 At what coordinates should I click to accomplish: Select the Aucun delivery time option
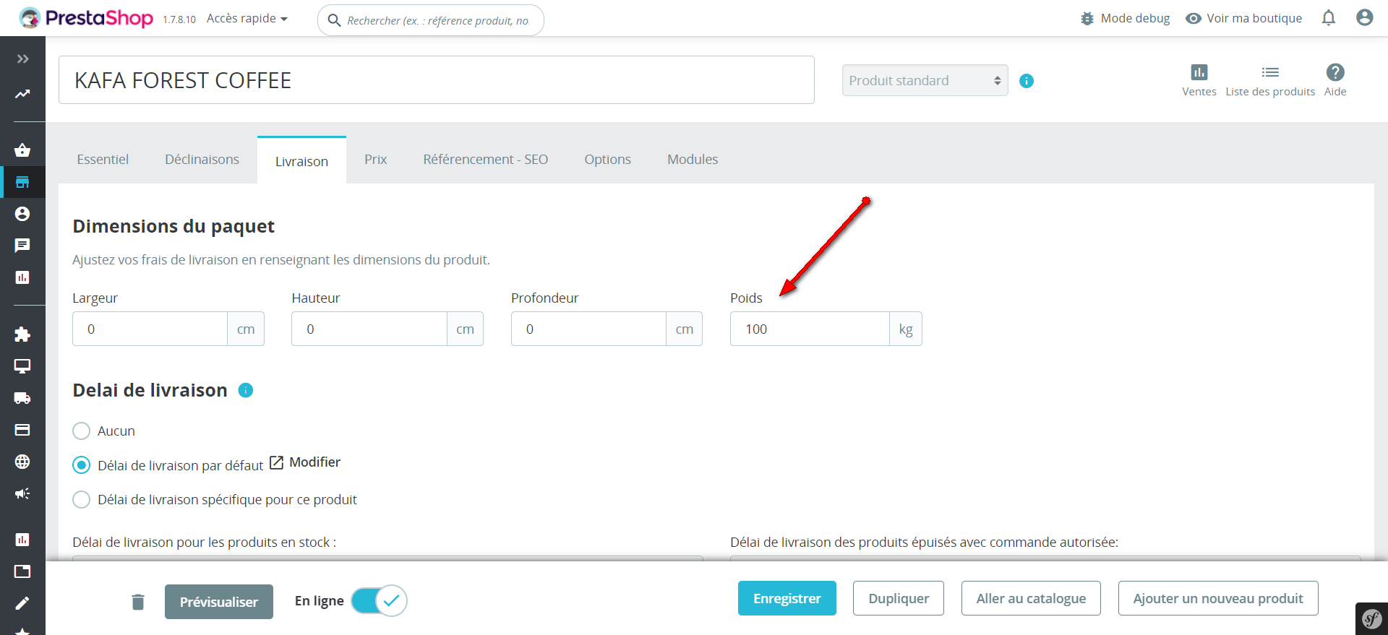[82, 431]
